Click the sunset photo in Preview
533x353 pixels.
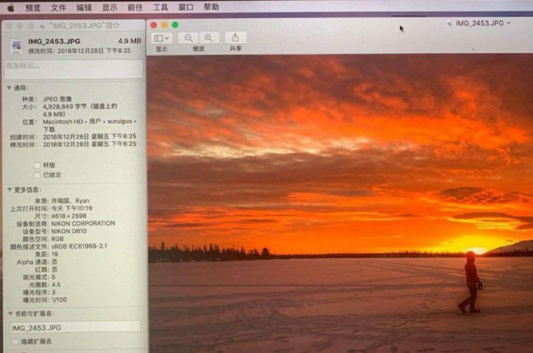pyautogui.click(x=340, y=204)
